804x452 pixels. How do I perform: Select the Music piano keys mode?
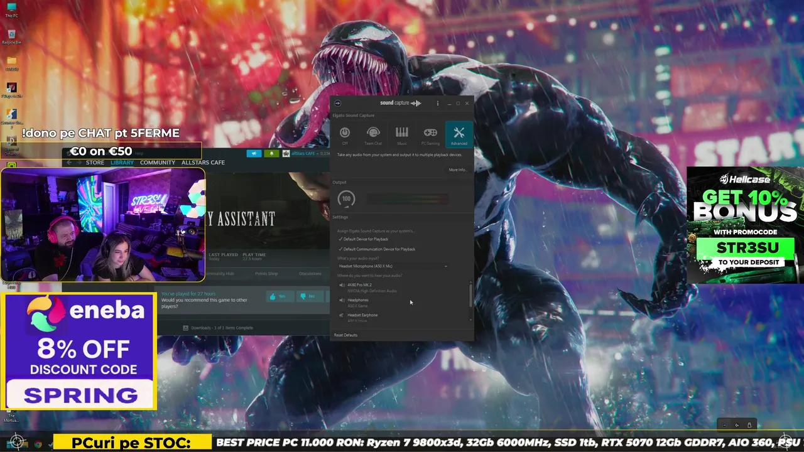(402, 134)
